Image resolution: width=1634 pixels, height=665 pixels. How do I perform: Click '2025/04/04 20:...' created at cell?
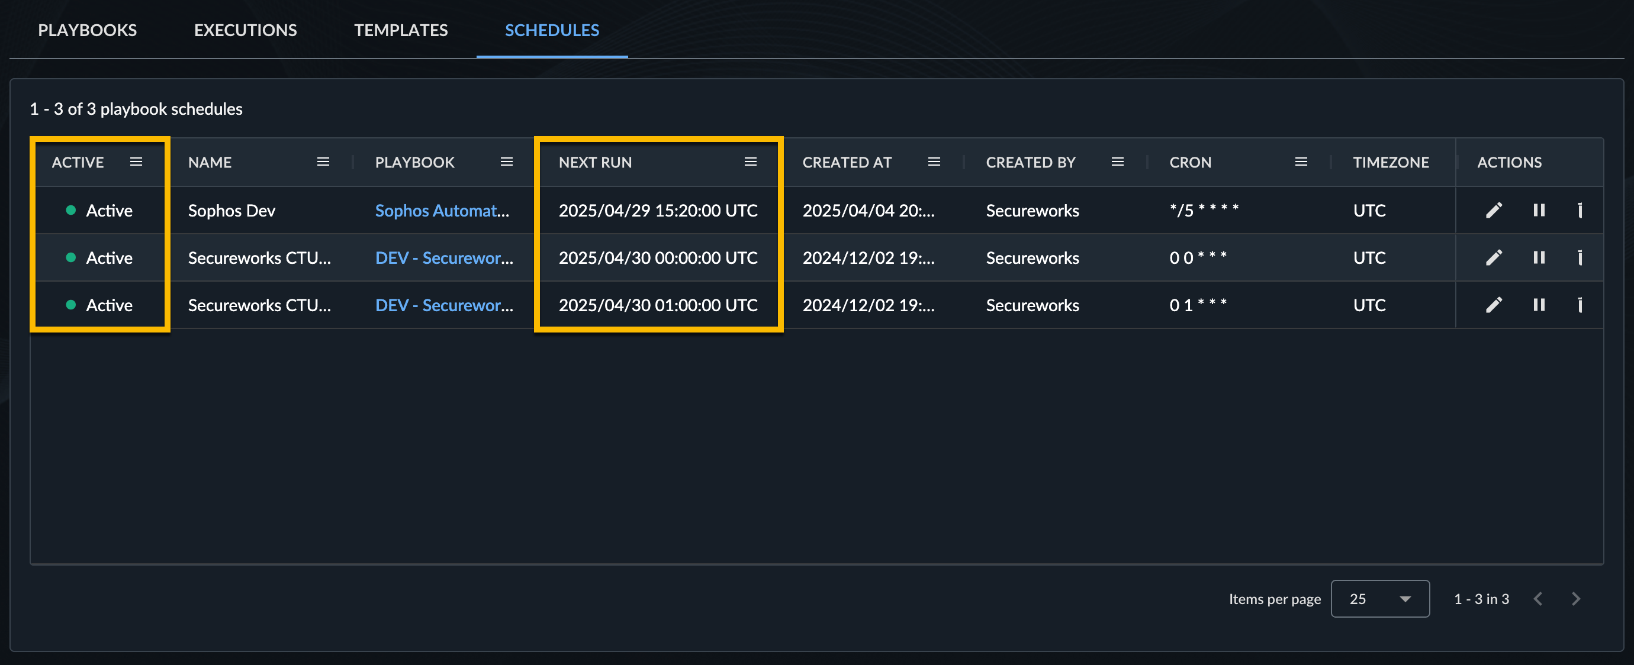coord(869,211)
